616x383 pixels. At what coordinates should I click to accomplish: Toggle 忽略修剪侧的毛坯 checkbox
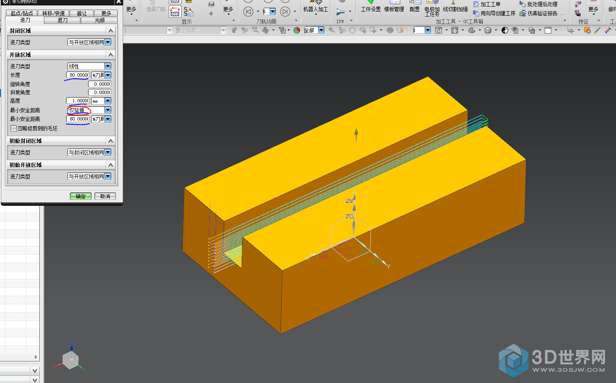14,128
